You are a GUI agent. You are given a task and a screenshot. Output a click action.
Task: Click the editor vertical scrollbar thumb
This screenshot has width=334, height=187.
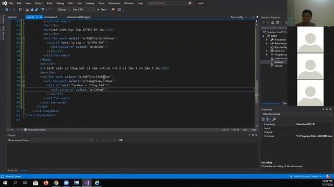pyautogui.click(x=256, y=92)
